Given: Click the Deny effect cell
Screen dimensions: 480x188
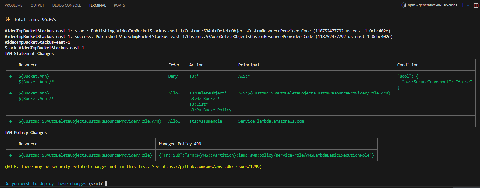Looking at the screenshot, I should [x=173, y=76].
